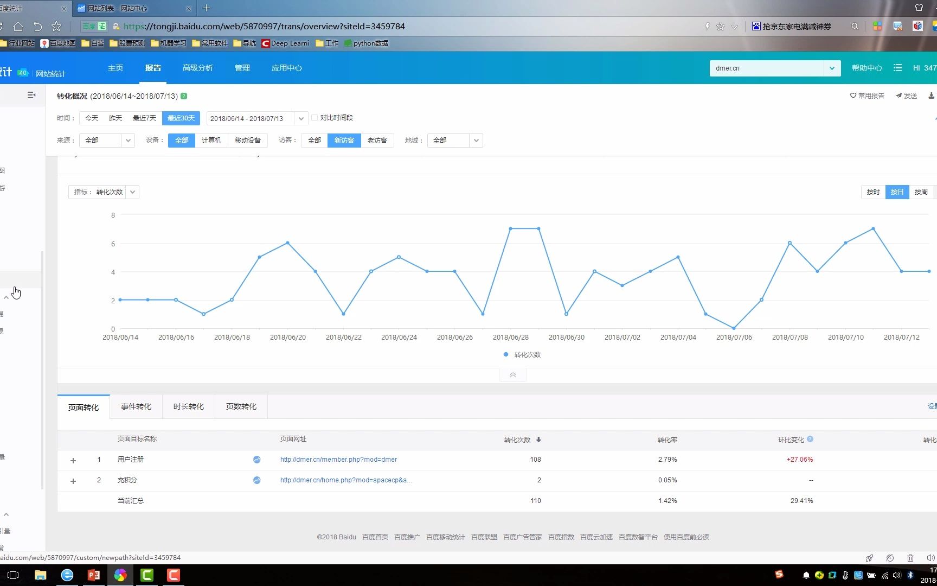The width and height of the screenshot is (937, 586).
Task: Select 今天 time range
Action: (x=92, y=118)
